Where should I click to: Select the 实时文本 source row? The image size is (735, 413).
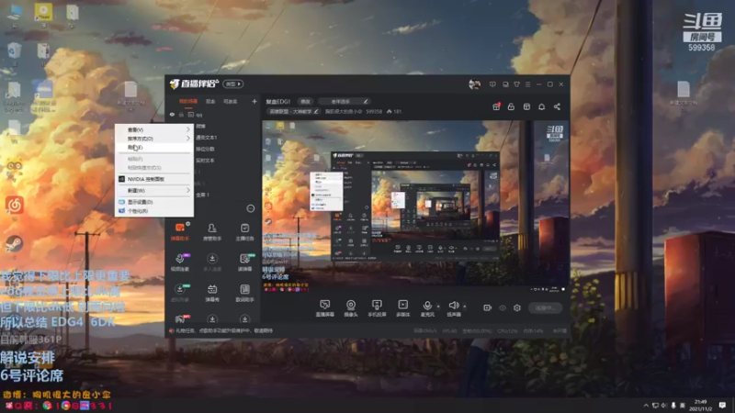pyautogui.click(x=205, y=160)
